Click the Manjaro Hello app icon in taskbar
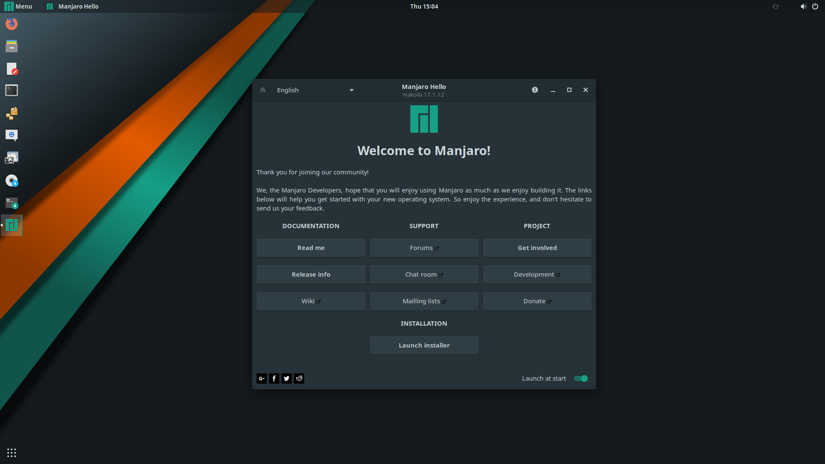 (x=49, y=6)
